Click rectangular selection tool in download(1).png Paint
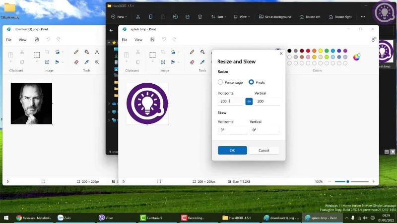This screenshot has width=397, height=223. [x=37, y=55]
